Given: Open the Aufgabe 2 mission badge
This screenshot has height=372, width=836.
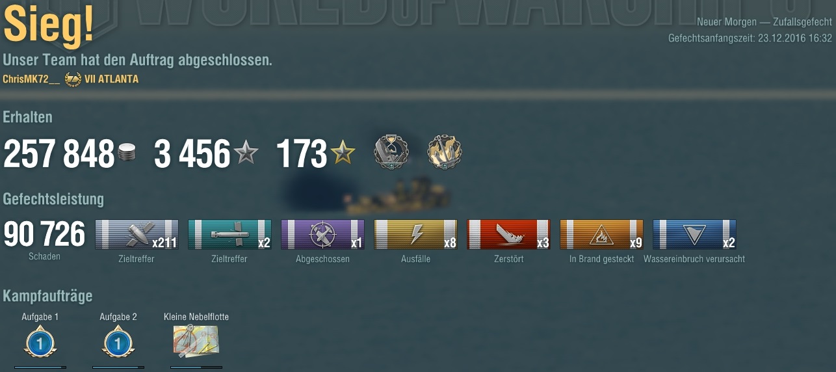Looking at the screenshot, I should (x=118, y=342).
